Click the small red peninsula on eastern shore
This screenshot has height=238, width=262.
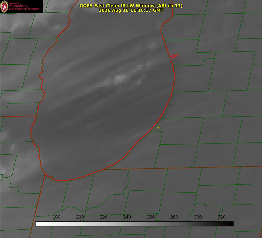pos(174,56)
